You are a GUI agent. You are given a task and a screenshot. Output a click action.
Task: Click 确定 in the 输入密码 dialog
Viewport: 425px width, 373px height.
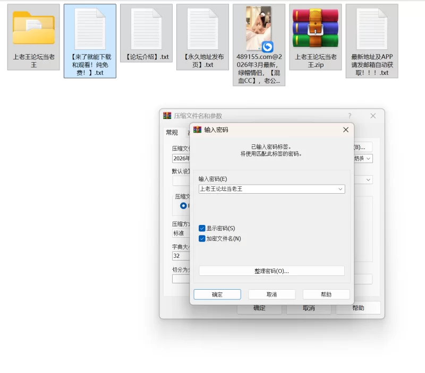(x=217, y=294)
